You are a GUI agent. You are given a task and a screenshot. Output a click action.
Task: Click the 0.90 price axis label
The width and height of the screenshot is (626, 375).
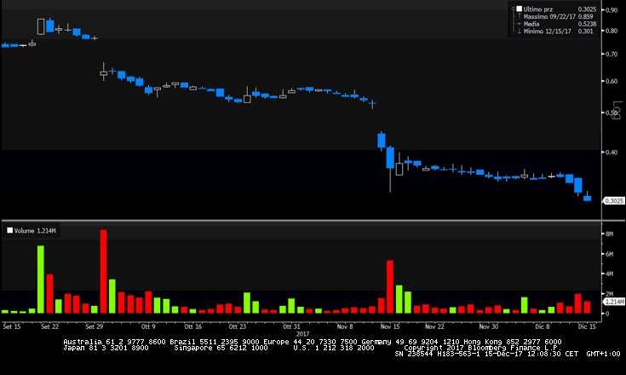coord(612,10)
